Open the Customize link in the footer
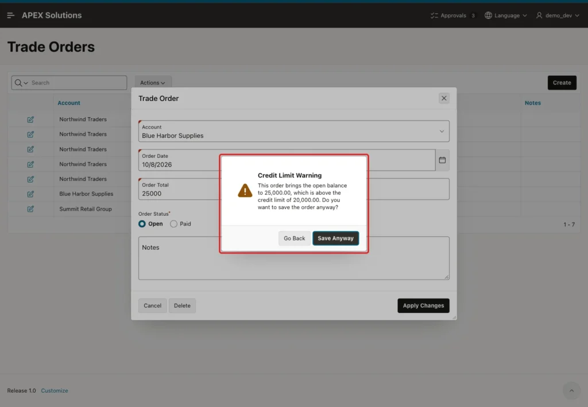 pos(55,390)
